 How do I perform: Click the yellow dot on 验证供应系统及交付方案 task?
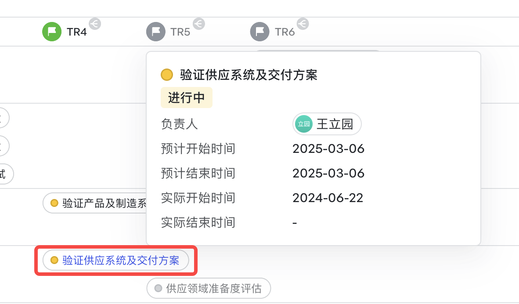54,260
